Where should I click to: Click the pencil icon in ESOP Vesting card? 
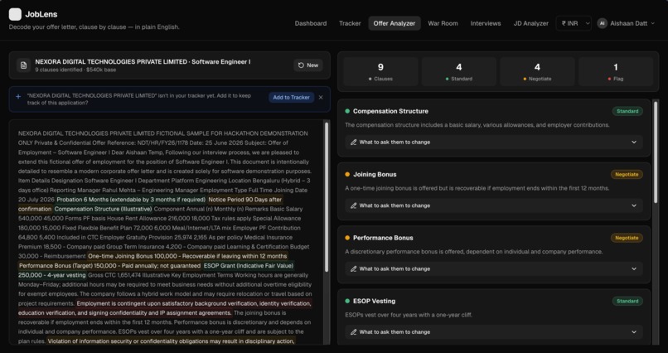click(353, 332)
